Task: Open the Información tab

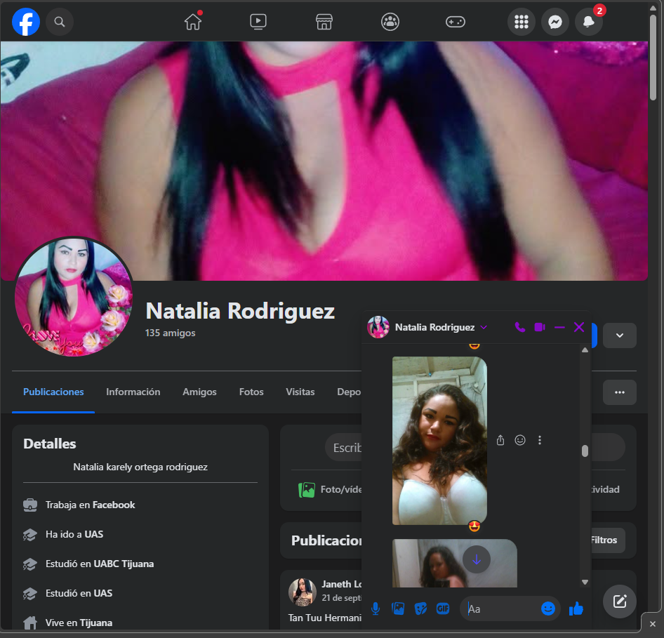Action: click(x=133, y=392)
